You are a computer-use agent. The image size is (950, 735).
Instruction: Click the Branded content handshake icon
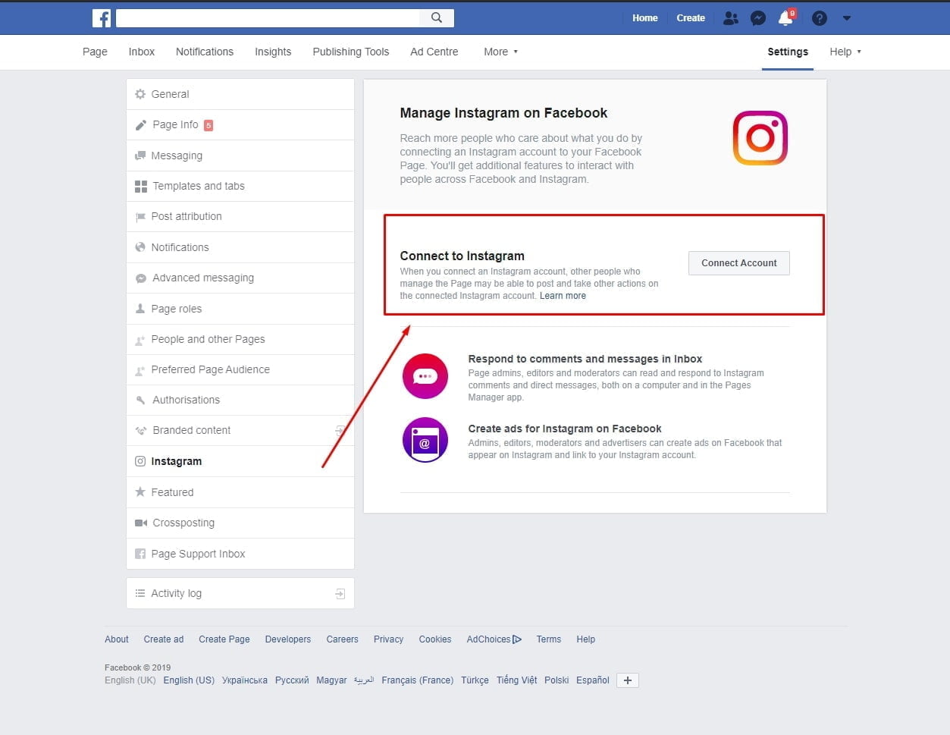tap(141, 430)
